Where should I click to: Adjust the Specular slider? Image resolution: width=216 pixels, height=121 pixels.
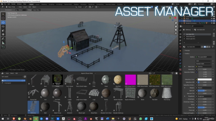click(x=205, y=90)
